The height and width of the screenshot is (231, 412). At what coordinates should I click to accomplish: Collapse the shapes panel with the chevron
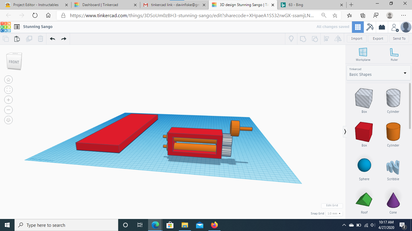(x=345, y=131)
